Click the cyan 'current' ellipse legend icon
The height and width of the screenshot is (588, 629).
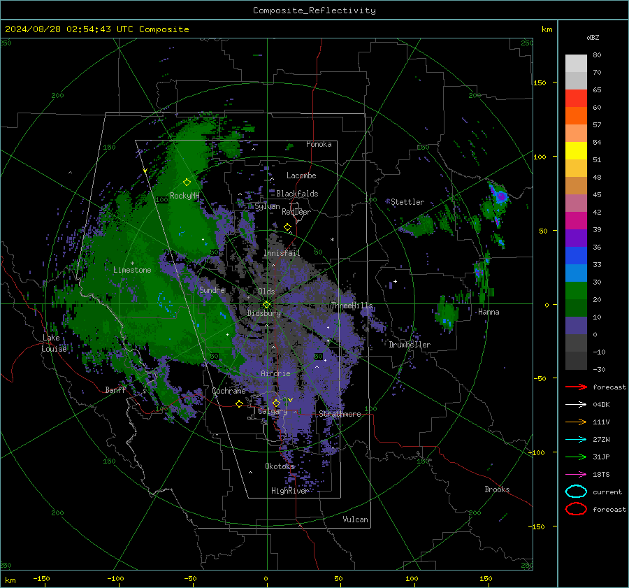tap(576, 492)
